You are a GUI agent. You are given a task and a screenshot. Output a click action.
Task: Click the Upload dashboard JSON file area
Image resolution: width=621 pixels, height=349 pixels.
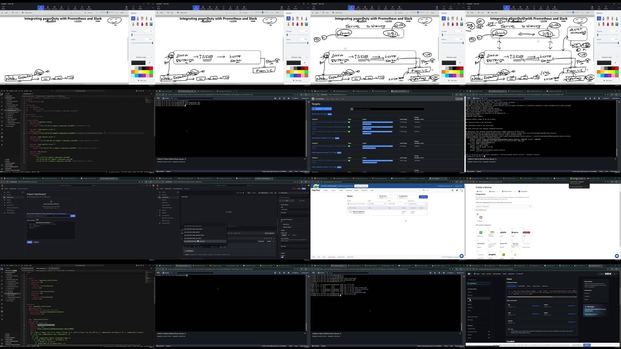click(x=51, y=206)
